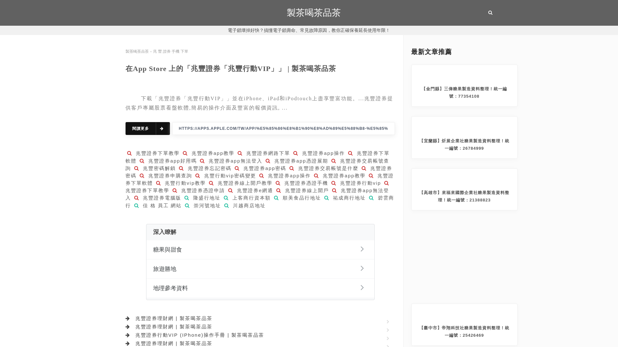Click search icon beside 兆豐證券忘記密碼

coord(181,168)
